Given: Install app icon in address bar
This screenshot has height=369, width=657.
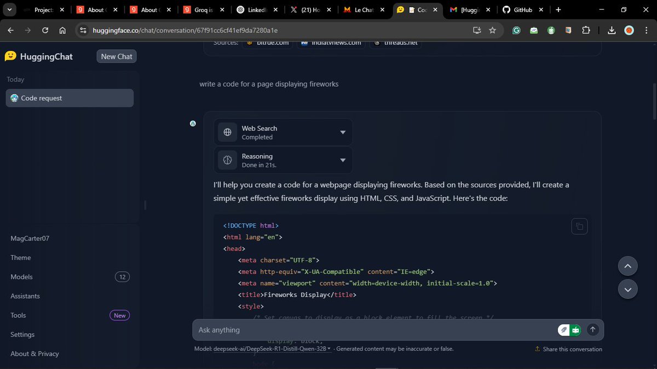Looking at the screenshot, I should (x=477, y=31).
